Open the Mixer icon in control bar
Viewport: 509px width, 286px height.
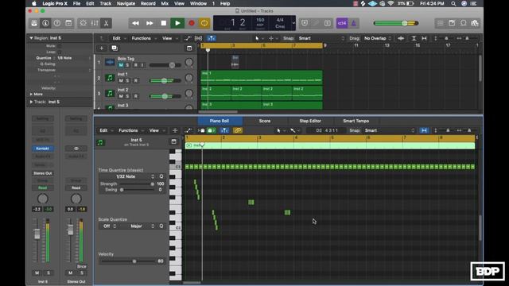point(95,23)
